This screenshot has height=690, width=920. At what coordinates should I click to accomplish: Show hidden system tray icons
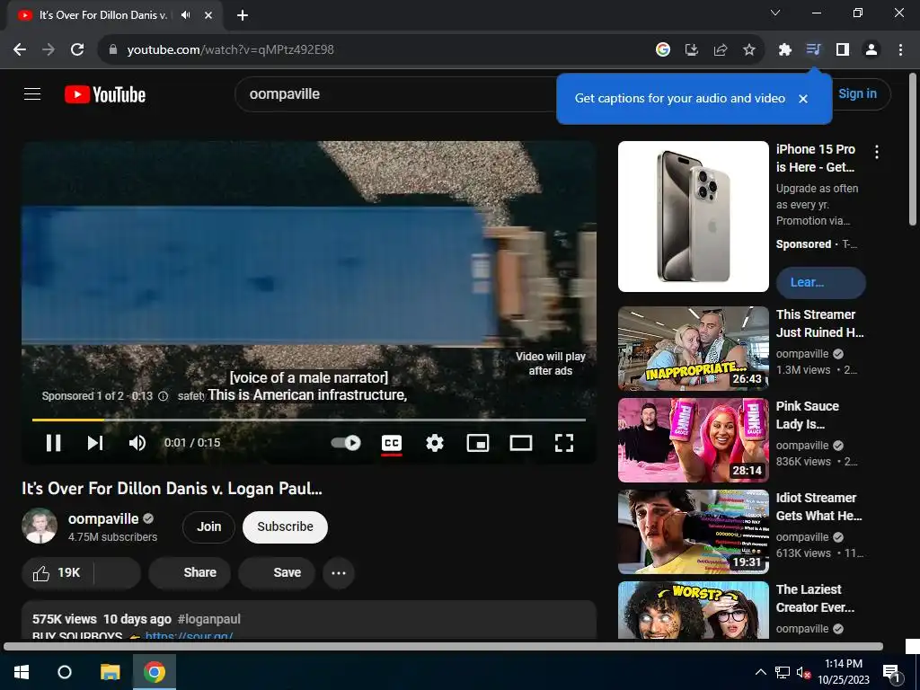(x=760, y=672)
